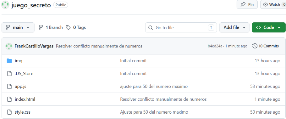The image size is (286, 119).
Task: Click '13 hours ago' in .DS_Store row
Action: coord(267,74)
